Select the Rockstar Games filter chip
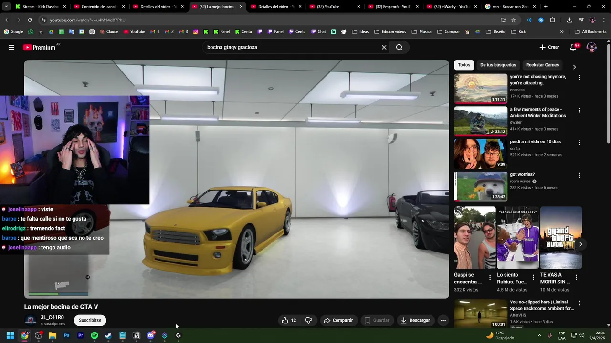 point(542,65)
